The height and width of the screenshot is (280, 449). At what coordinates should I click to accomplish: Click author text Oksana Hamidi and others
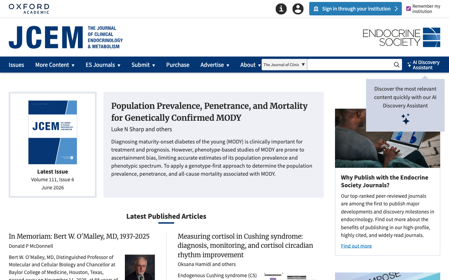pyautogui.click(x=207, y=264)
